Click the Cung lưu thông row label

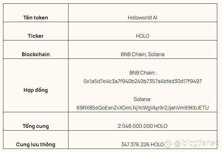tap(36, 144)
